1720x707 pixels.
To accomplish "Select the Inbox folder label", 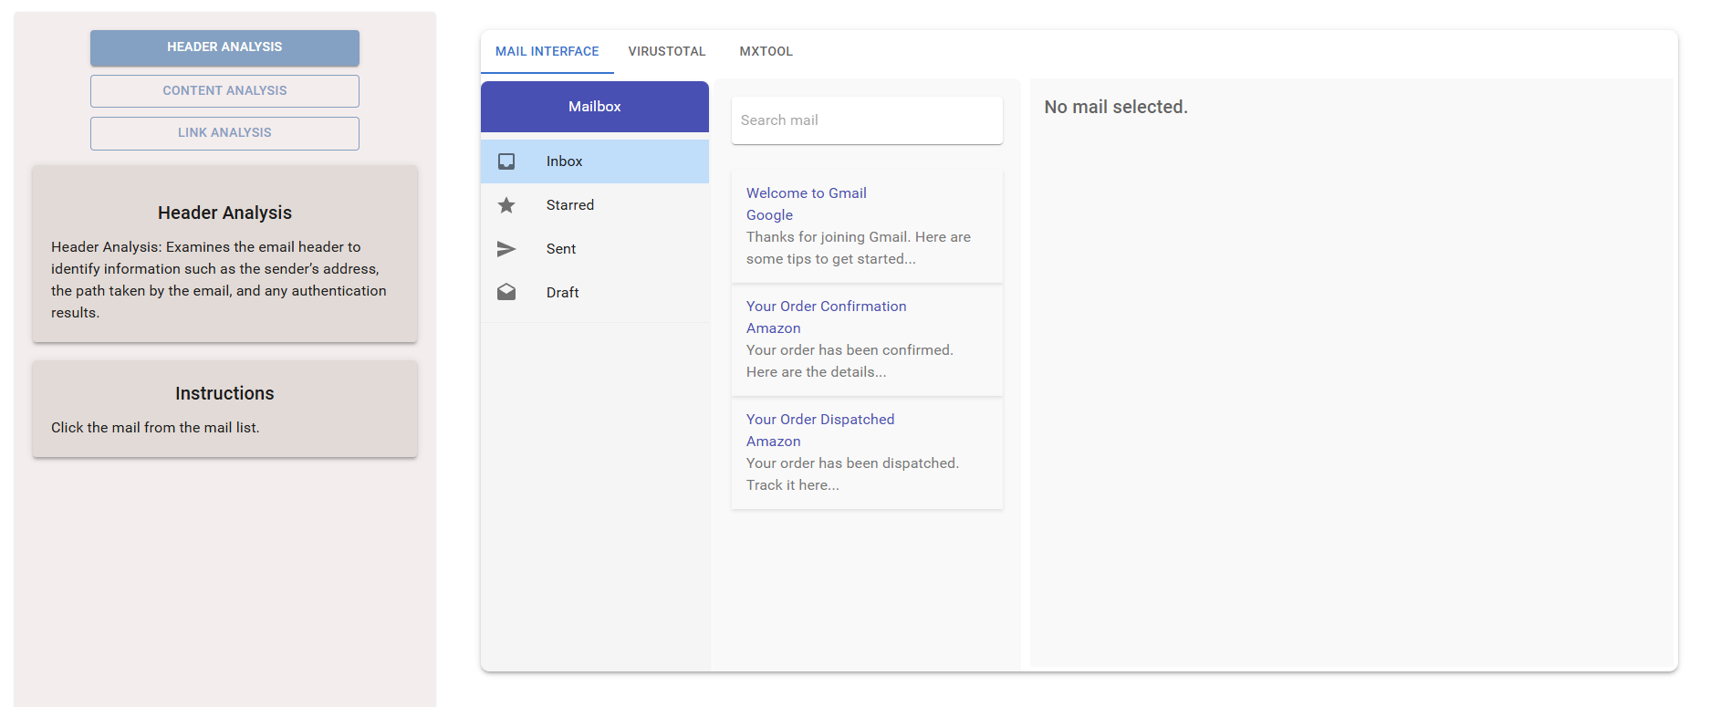I will click(564, 161).
